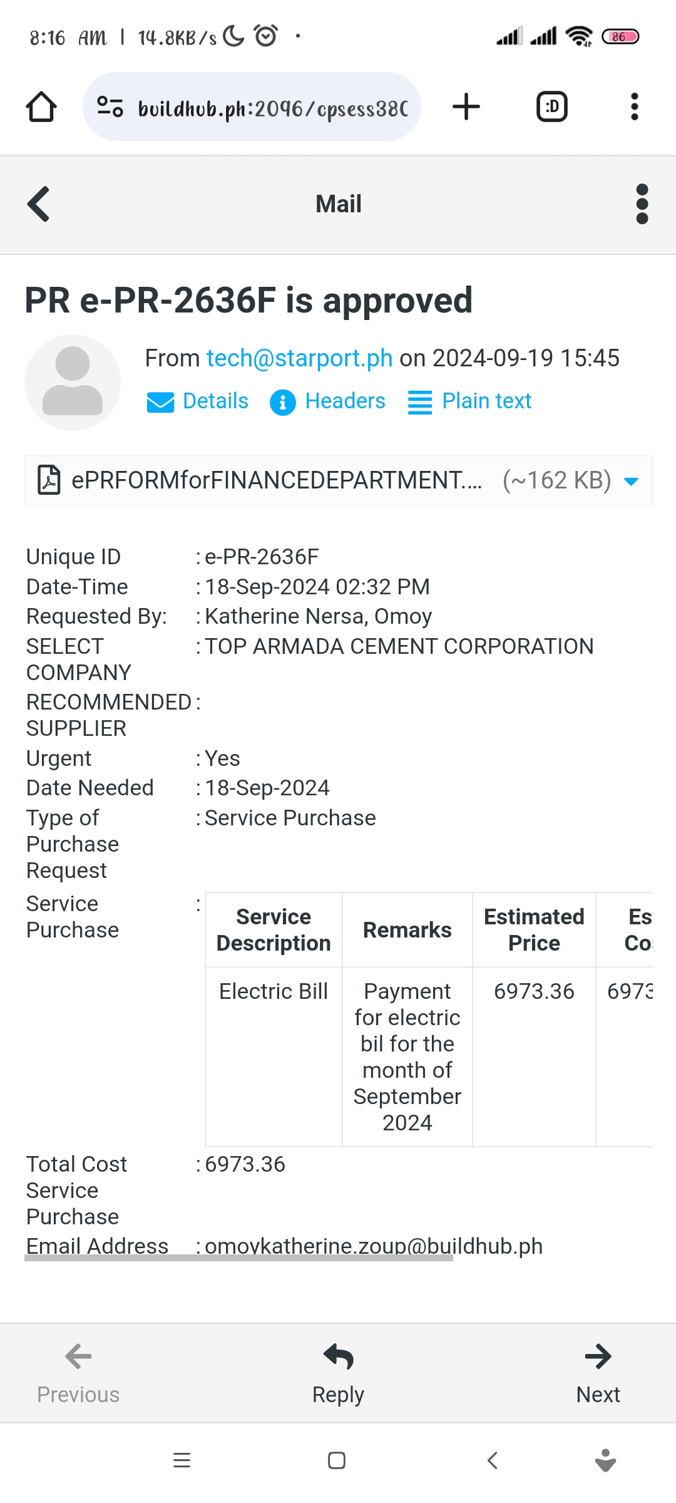Open Mail header more options menu
Screen dimensions: 676x1503
[x=642, y=204]
